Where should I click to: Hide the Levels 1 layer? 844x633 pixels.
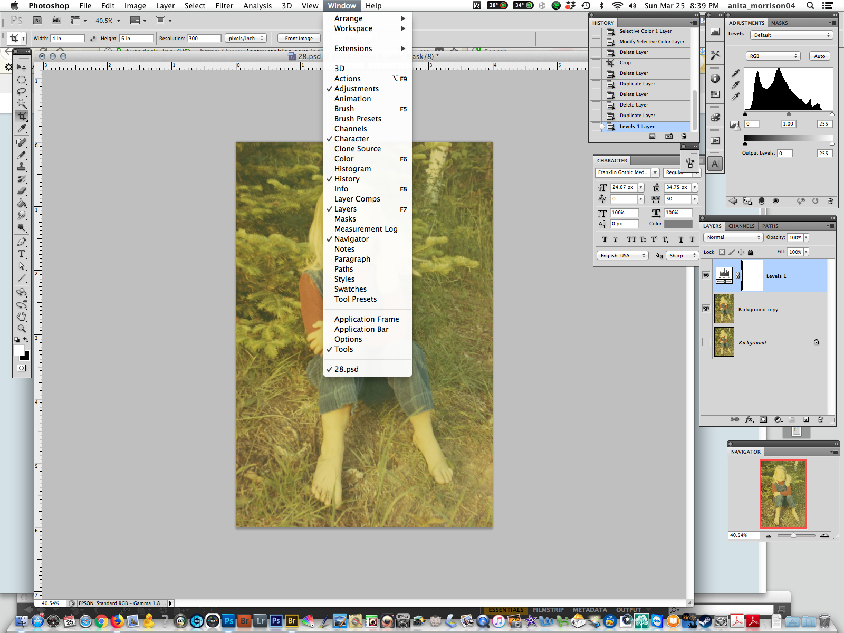point(706,275)
